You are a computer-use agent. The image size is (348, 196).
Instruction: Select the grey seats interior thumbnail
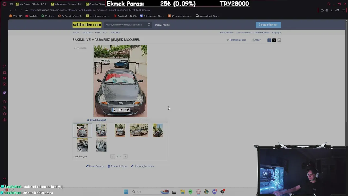coord(101,145)
